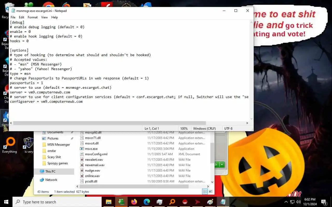Switch Explorer to large icons view
This screenshot has width=332, height=207.
pyautogui.click(x=211, y=192)
